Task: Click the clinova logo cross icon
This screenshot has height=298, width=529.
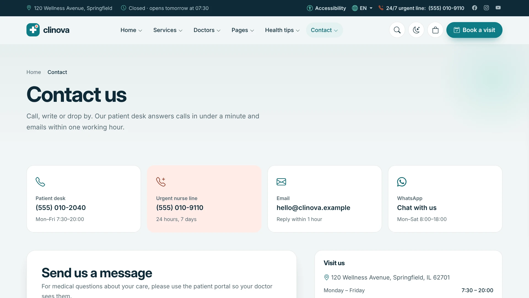Action: point(33,30)
